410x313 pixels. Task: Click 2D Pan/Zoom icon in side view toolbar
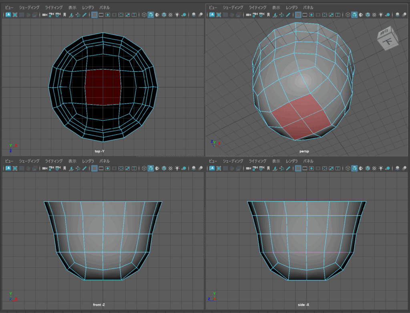click(281, 168)
